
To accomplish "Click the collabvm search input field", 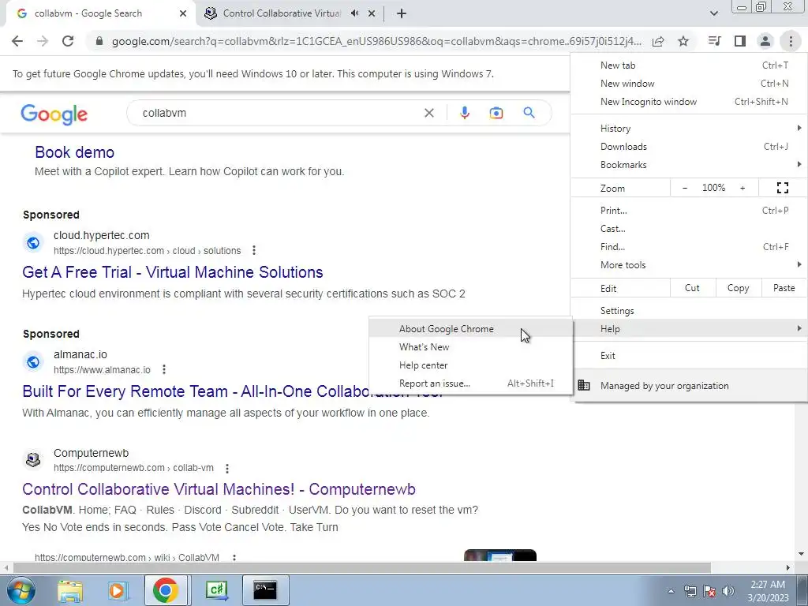I will [279, 113].
